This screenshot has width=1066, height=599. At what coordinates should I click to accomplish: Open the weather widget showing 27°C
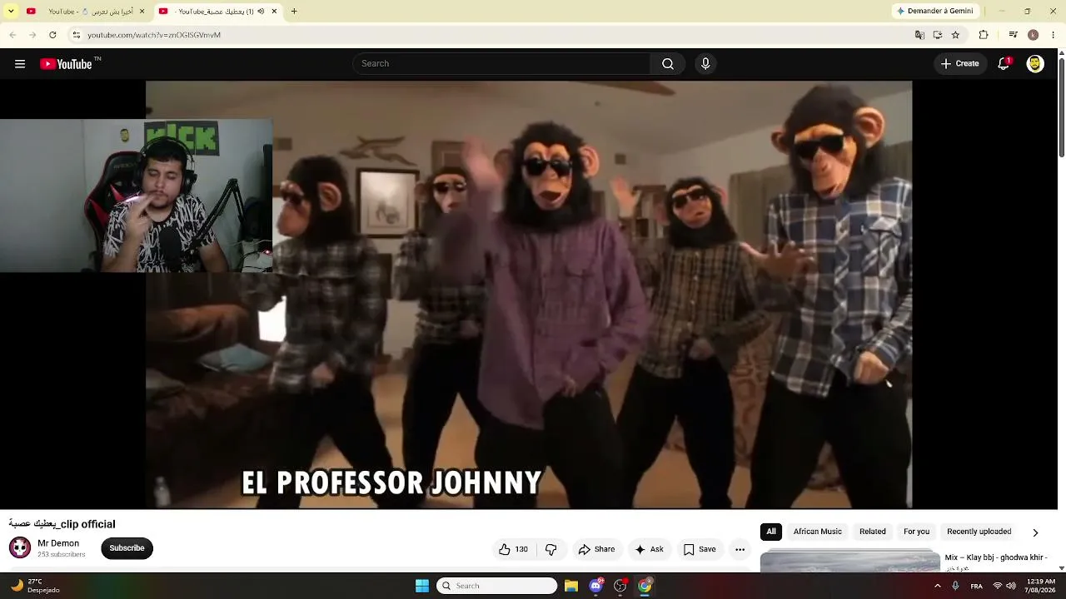coord(35,586)
